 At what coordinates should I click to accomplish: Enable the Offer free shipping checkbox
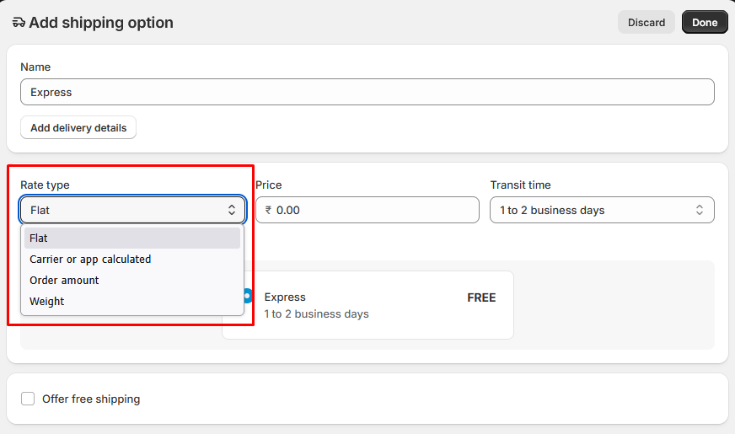click(x=28, y=399)
